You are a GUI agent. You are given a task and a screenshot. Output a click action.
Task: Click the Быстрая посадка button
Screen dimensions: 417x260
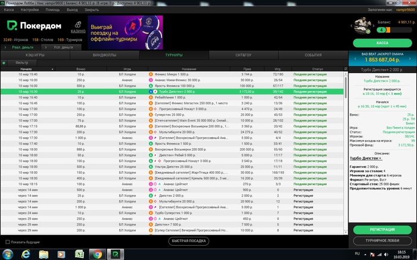[189, 241]
